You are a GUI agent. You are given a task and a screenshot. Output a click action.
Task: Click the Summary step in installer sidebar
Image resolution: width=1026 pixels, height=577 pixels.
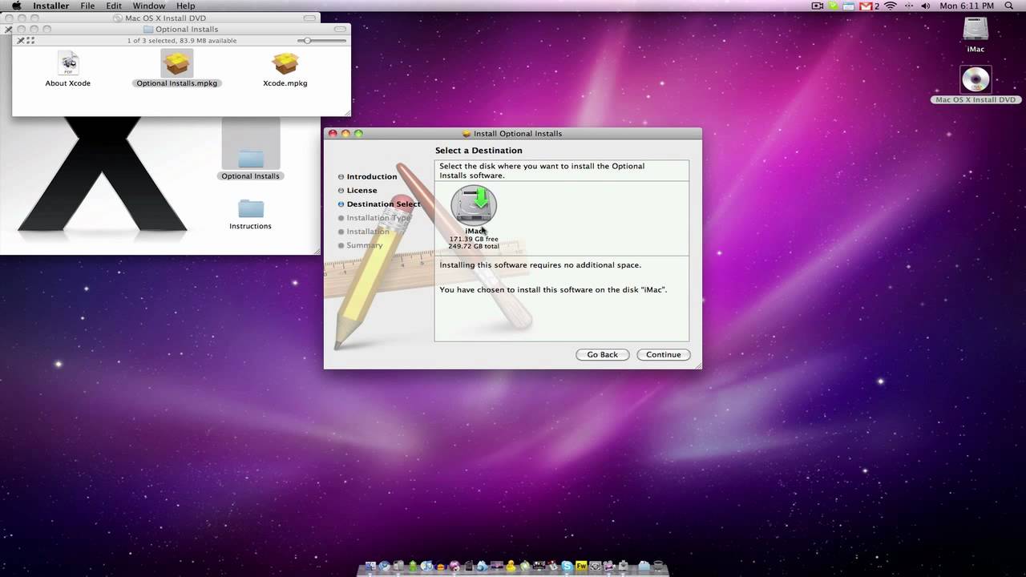365,245
